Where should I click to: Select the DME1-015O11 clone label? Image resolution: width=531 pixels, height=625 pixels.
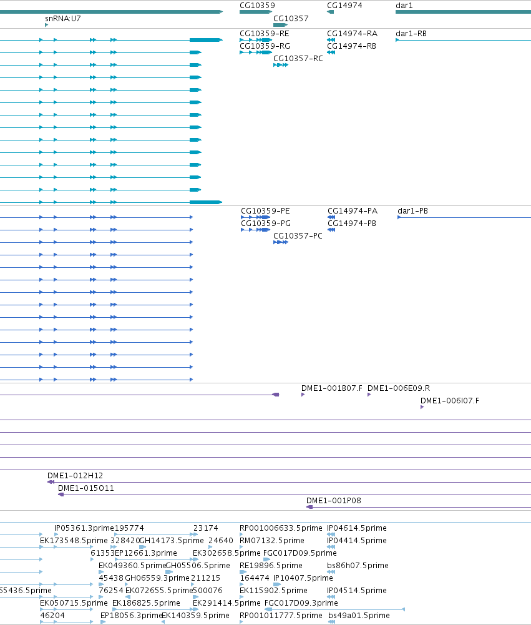[86, 488]
